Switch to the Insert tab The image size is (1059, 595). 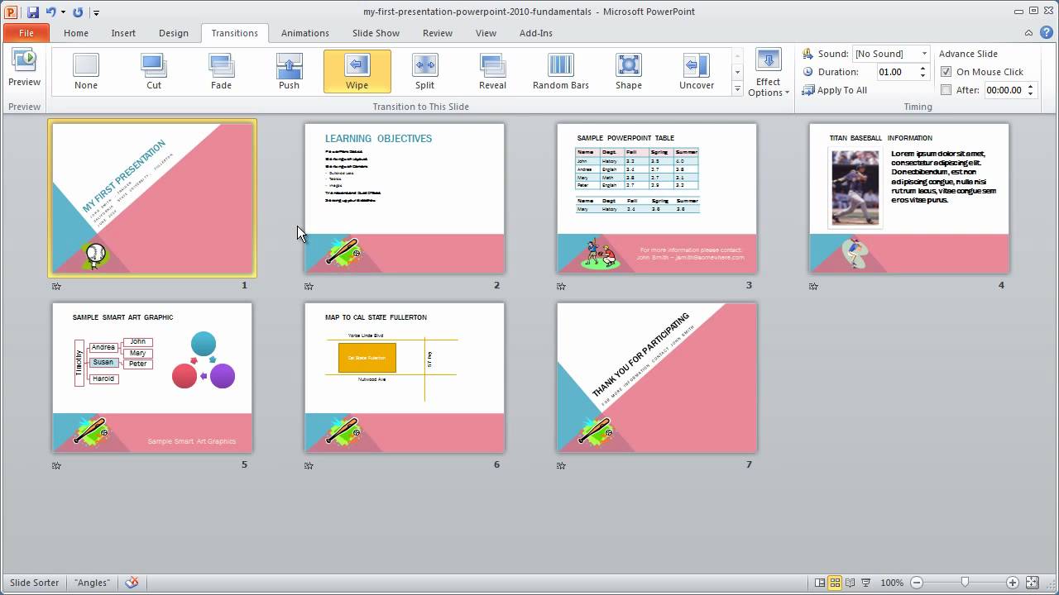123,33
